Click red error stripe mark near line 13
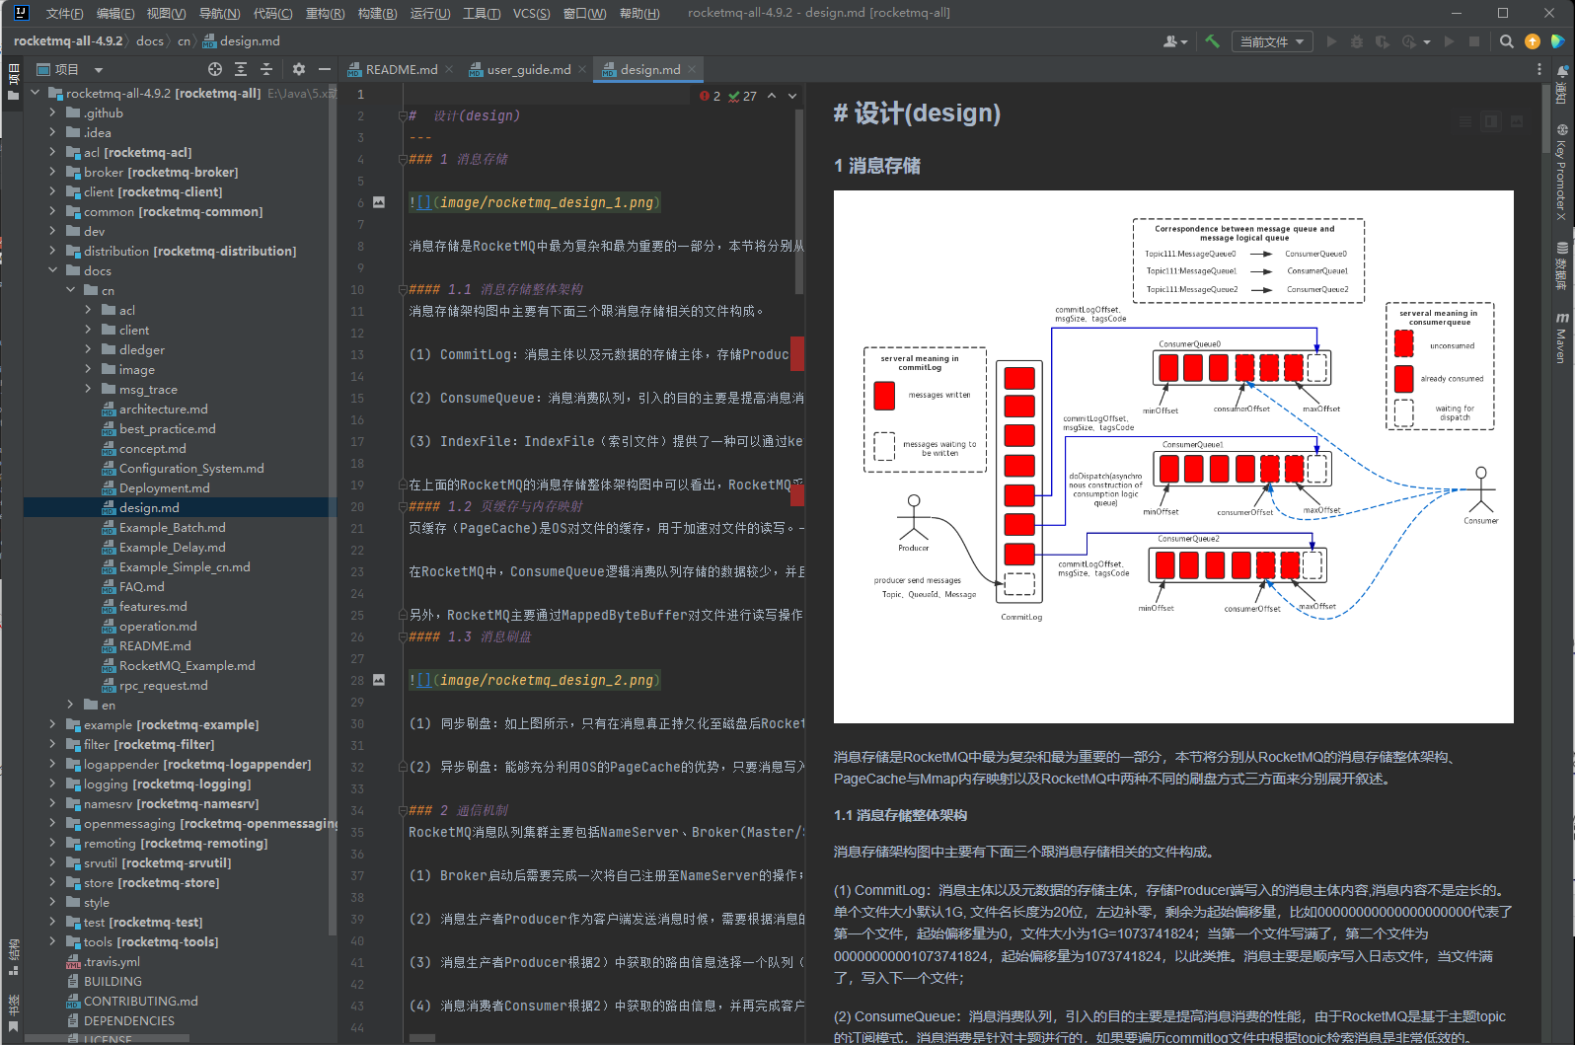Image resolution: width=1575 pixels, height=1045 pixels. [x=797, y=353]
